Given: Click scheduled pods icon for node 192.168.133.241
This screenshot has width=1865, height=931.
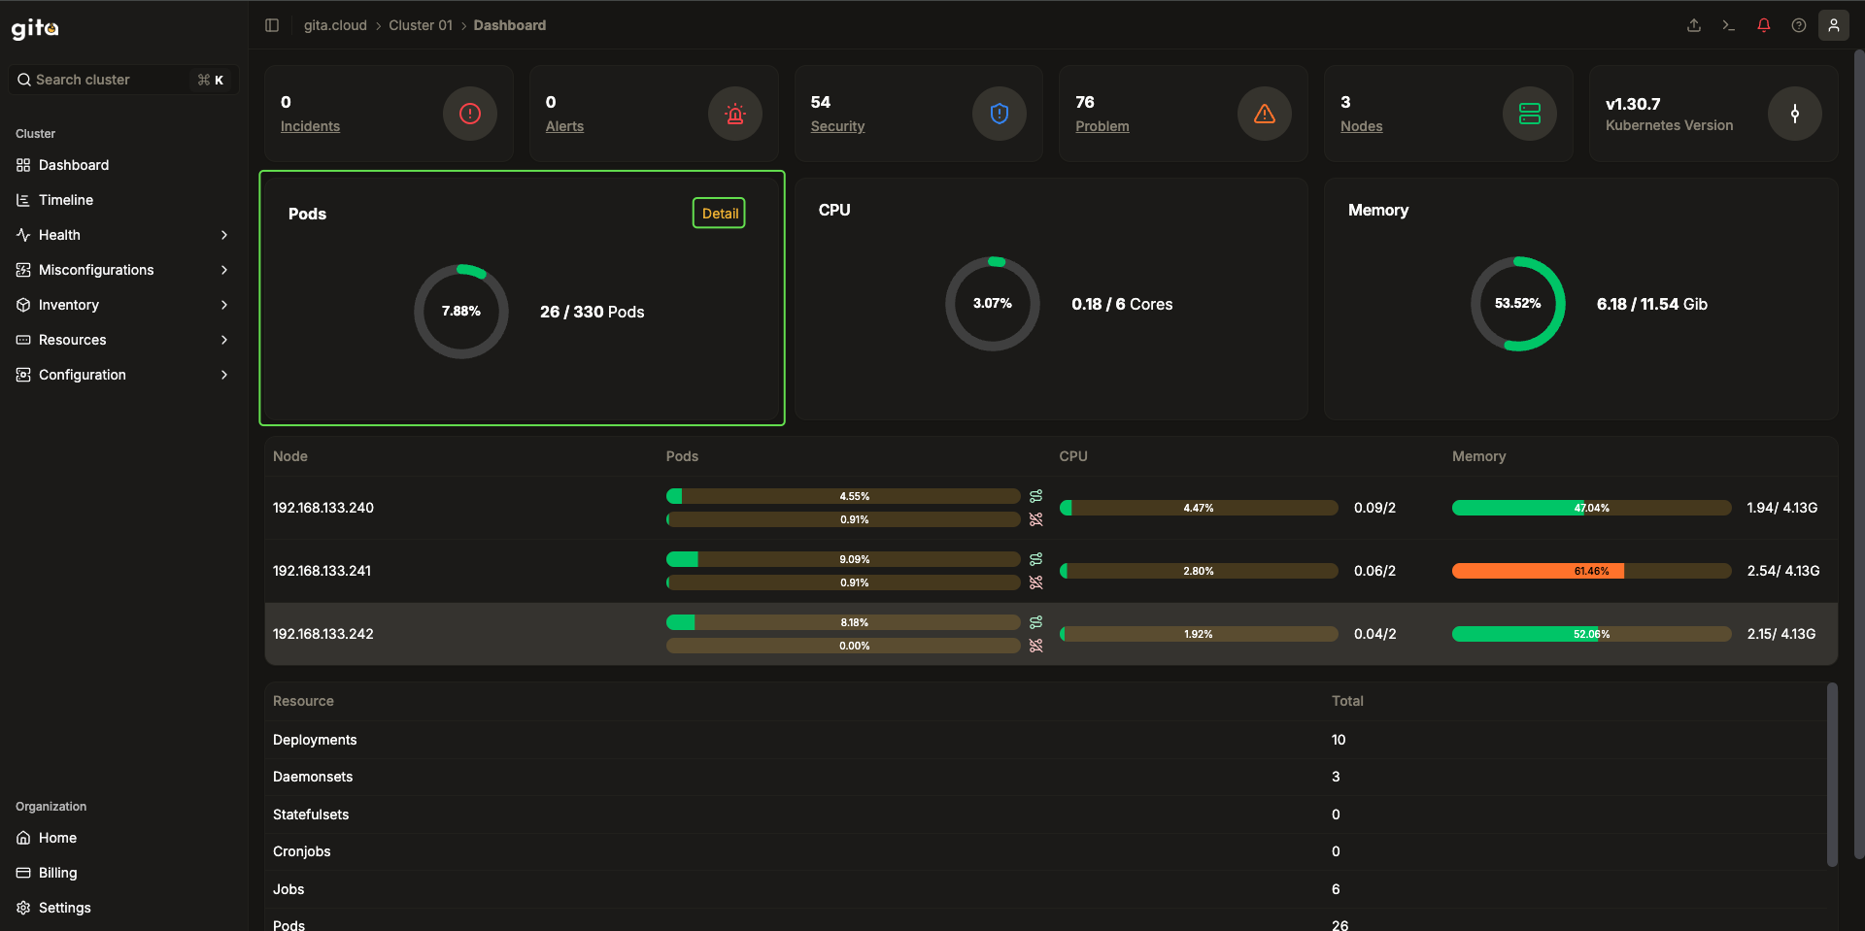Looking at the screenshot, I should (x=1036, y=559).
